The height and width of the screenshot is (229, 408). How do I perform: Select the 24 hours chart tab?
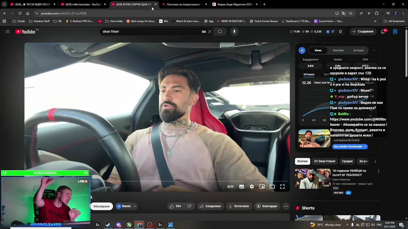[x=309, y=74]
